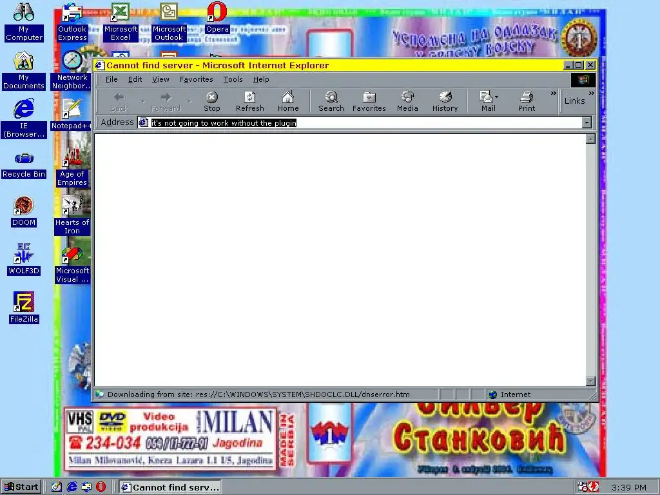Screen dimensions: 660x495
Task: Click the Windows logo throbber
Action: pyautogui.click(x=583, y=79)
